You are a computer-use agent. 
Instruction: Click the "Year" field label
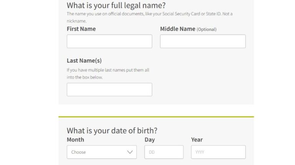click(x=197, y=140)
